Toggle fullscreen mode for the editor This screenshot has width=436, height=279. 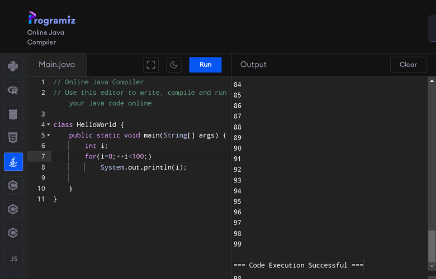(x=151, y=65)
